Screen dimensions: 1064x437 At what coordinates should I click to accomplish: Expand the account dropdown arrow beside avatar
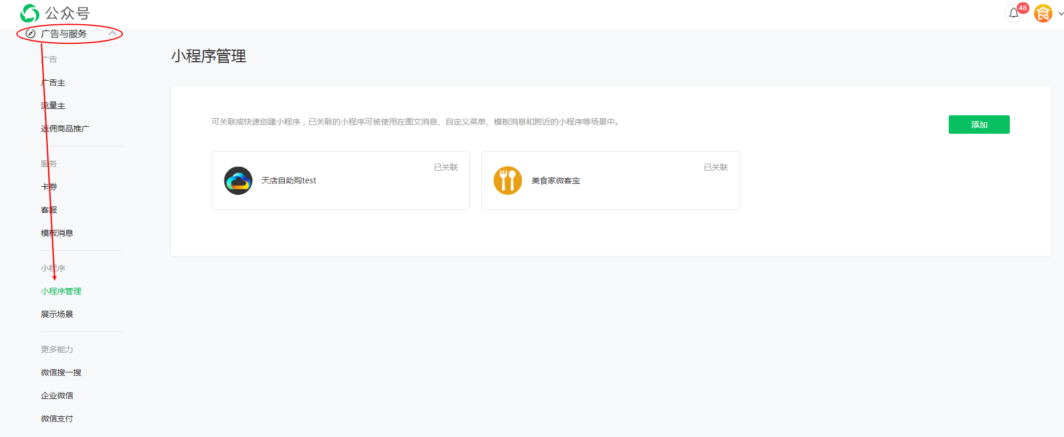point(1061,13)
